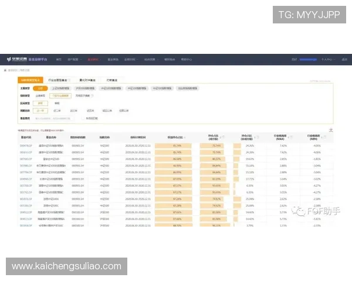Image resolution: width=352 pixels, height=281 pixels.
Task: Select the 成立以来 period option
Action: click(x=107, y=110)
